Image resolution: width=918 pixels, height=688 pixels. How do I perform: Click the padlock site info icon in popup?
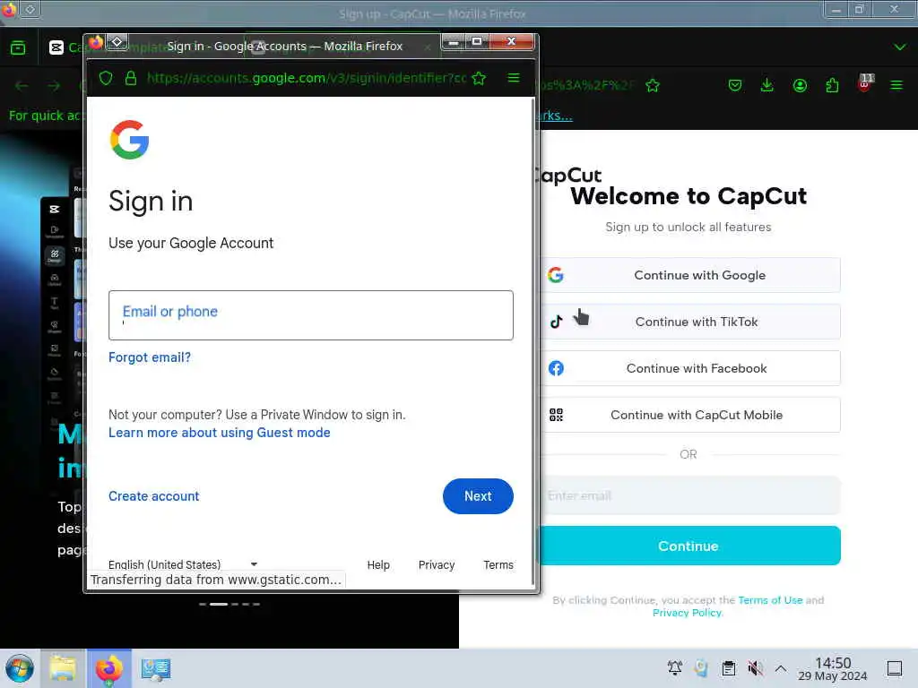tap(131, 79)
